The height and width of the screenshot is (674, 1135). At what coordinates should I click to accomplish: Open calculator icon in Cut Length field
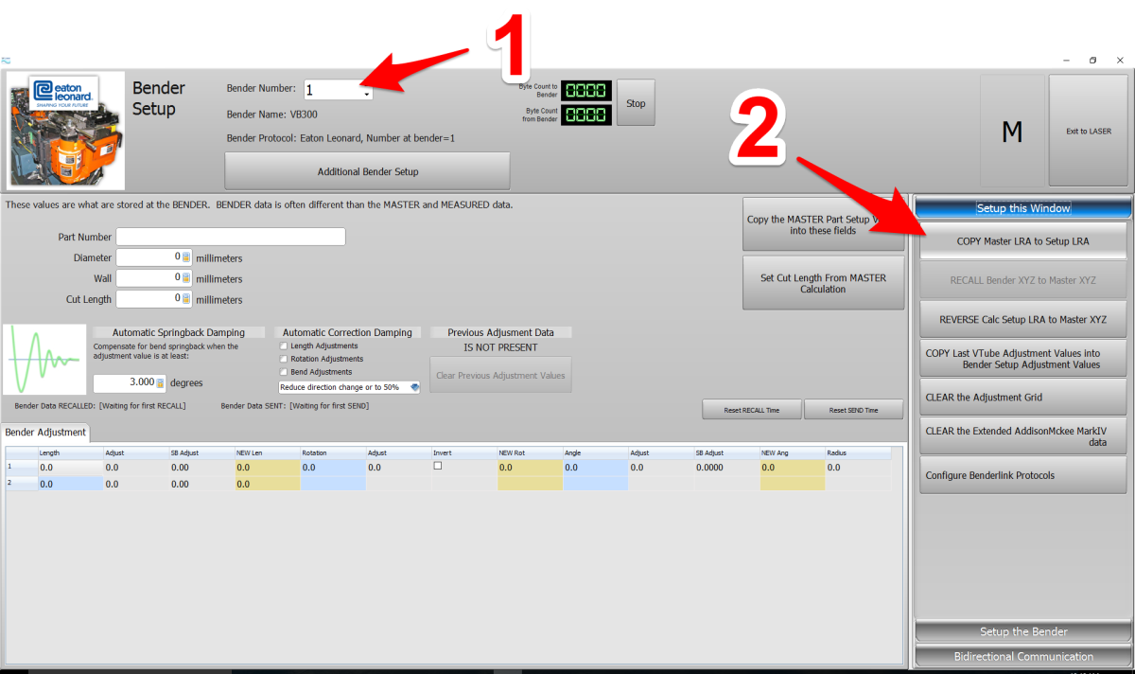coord(186,299)
